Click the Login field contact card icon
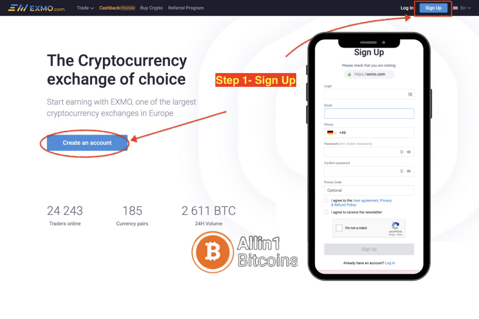The image size is (479, 319). click(410, 94)
